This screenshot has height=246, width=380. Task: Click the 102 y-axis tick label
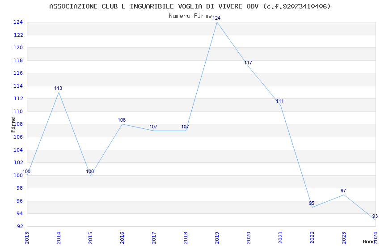[18, 162]
